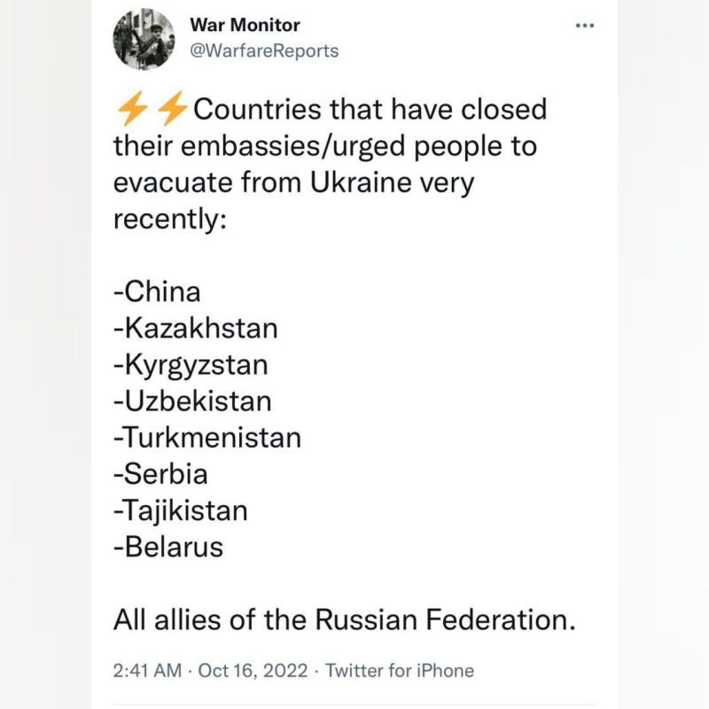Click the line listing China

157,292
